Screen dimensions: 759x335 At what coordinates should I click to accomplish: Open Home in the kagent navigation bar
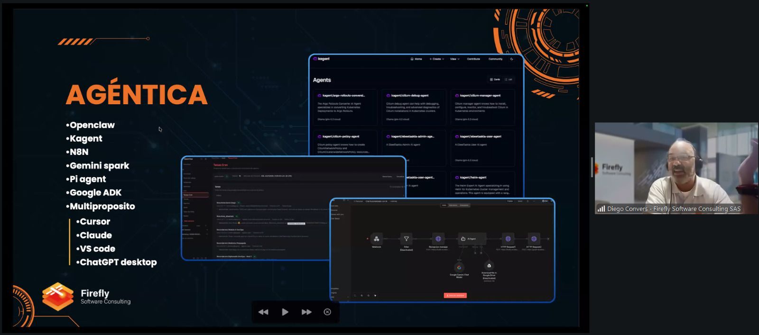click(x=417, y=59)
